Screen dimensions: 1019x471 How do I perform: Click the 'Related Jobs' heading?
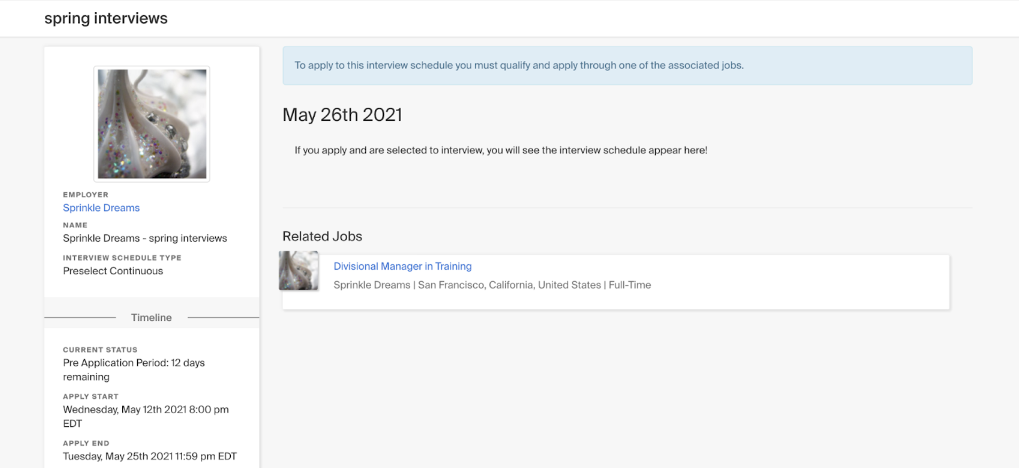click(322, 236)
